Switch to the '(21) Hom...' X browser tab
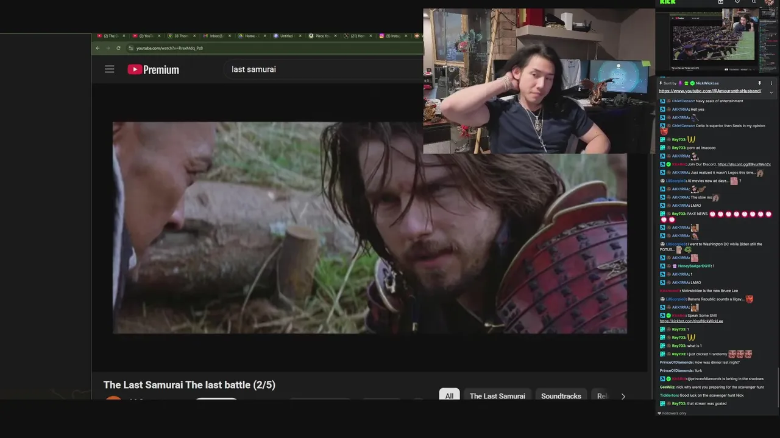The height and width of the screenshot is (438, 780). click(x=358, y=36)
